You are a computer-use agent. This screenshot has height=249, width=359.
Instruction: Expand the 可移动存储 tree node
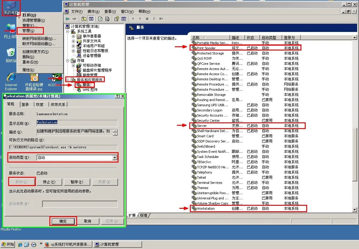point(73,65)
